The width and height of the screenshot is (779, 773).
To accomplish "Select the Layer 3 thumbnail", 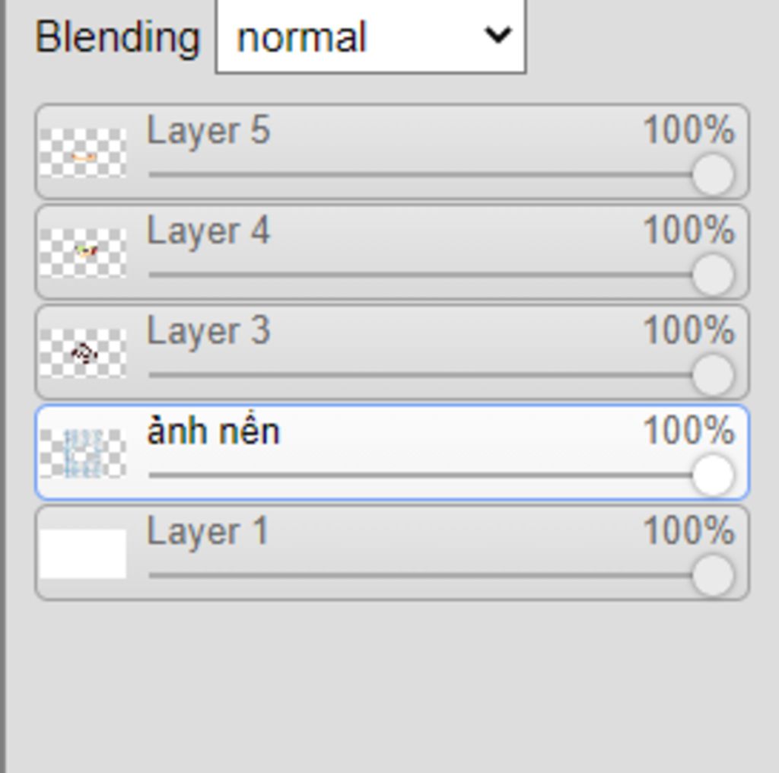I will 82,353.
